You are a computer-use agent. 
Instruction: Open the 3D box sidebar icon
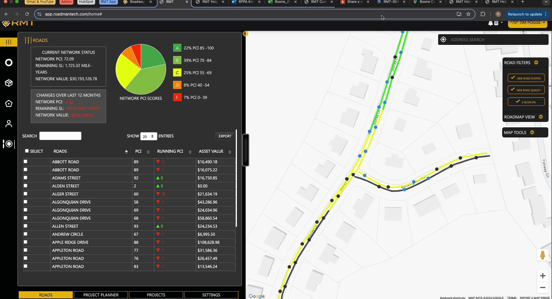[x=9, y=83]
